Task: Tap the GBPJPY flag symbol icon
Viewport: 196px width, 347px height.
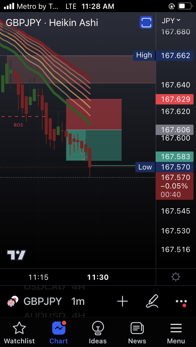Action: pos(13,301)
